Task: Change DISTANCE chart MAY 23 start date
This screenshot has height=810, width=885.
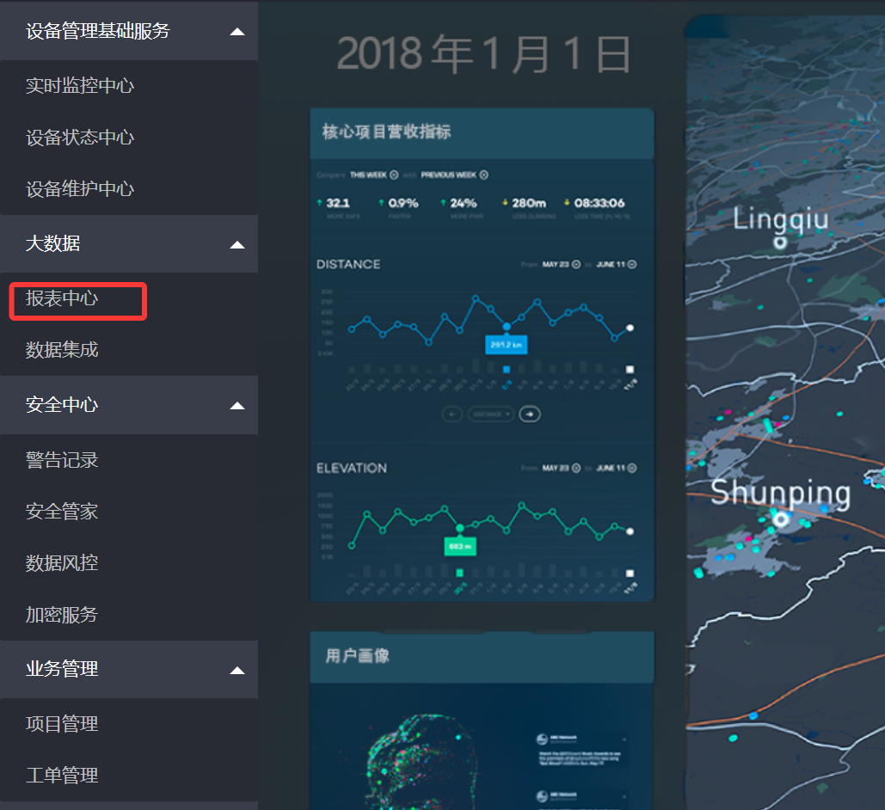Action: point(561,264)
